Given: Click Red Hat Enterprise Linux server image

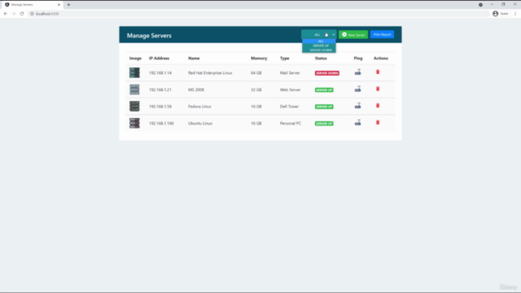Looking at the screenshot, I should point(134,72).
